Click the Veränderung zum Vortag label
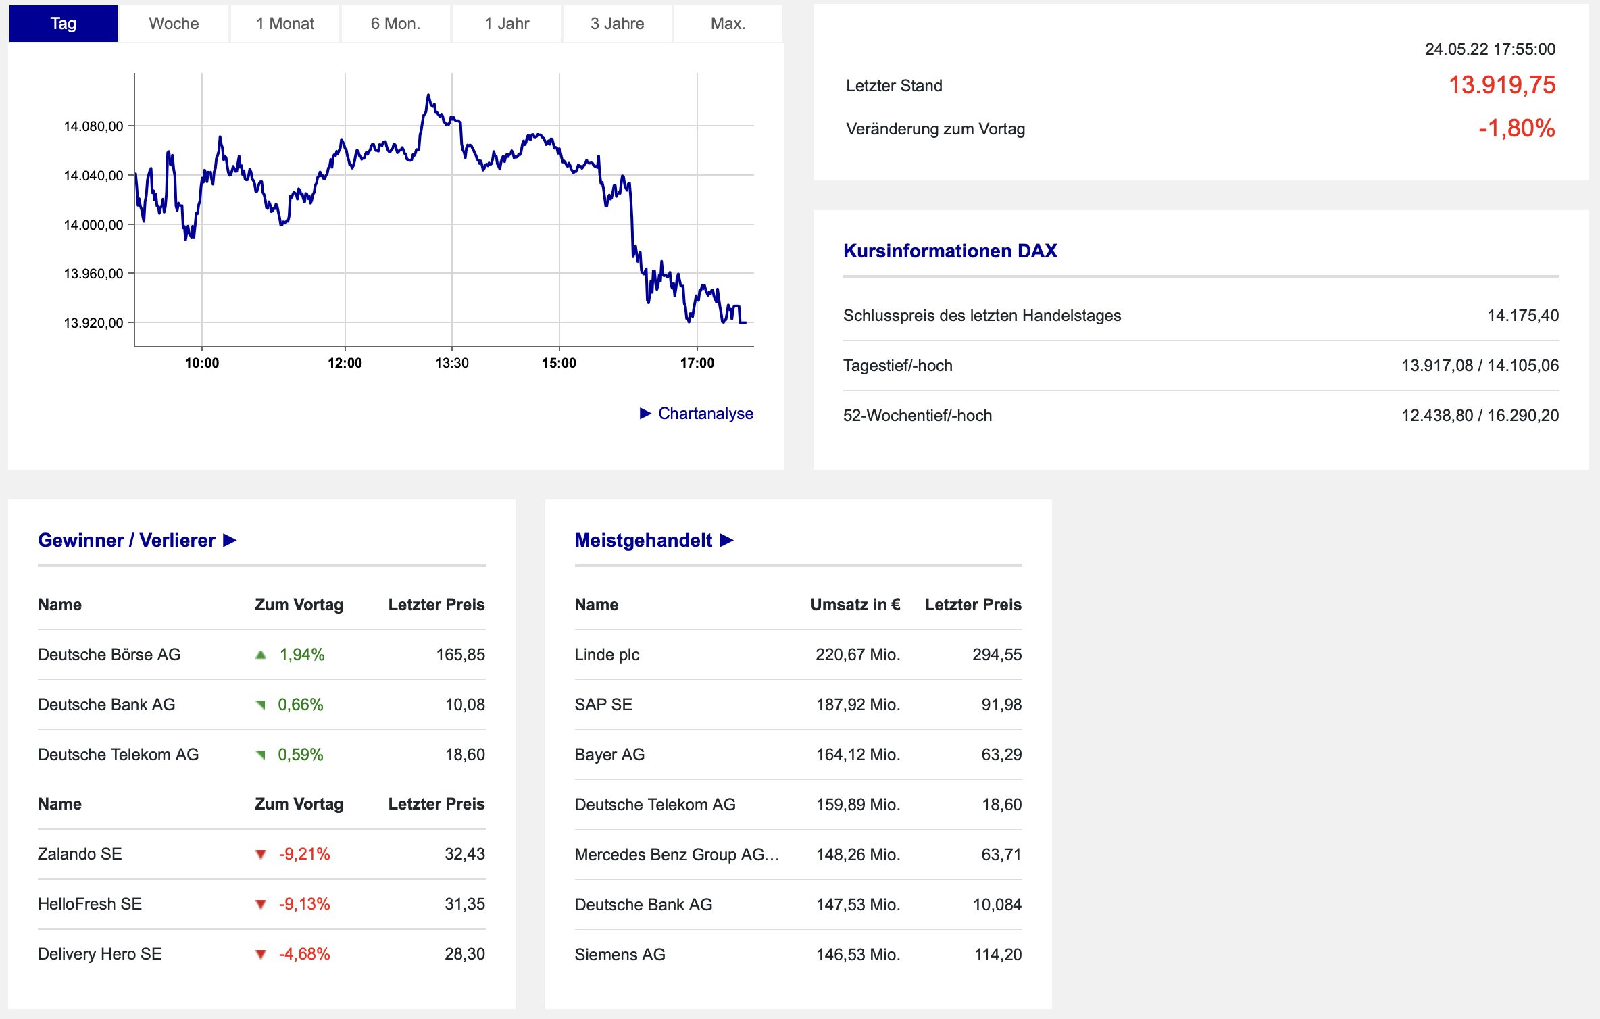This screenshot has width=1600, height=1019. (x=936, y=129)
